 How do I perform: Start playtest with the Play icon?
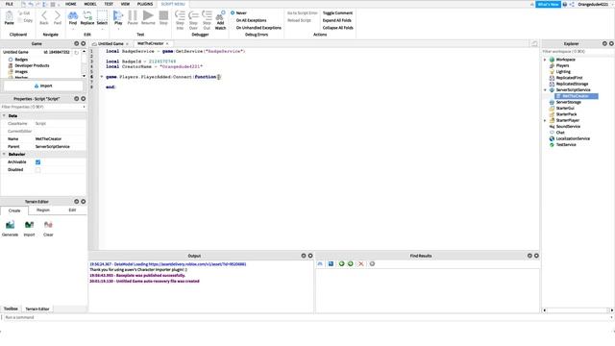118,15
